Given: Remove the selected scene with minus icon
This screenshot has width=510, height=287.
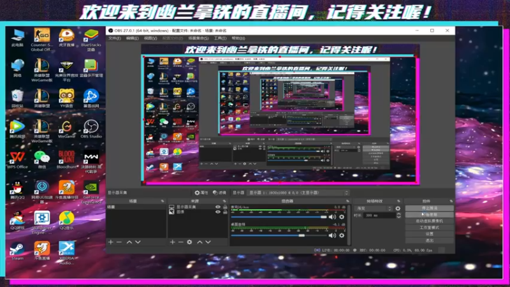Looking at the screenshot, I should 119,242.
